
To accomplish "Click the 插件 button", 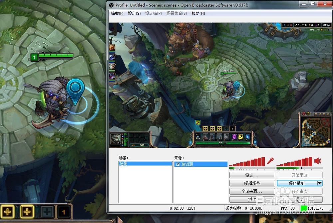I will (252, 199).
